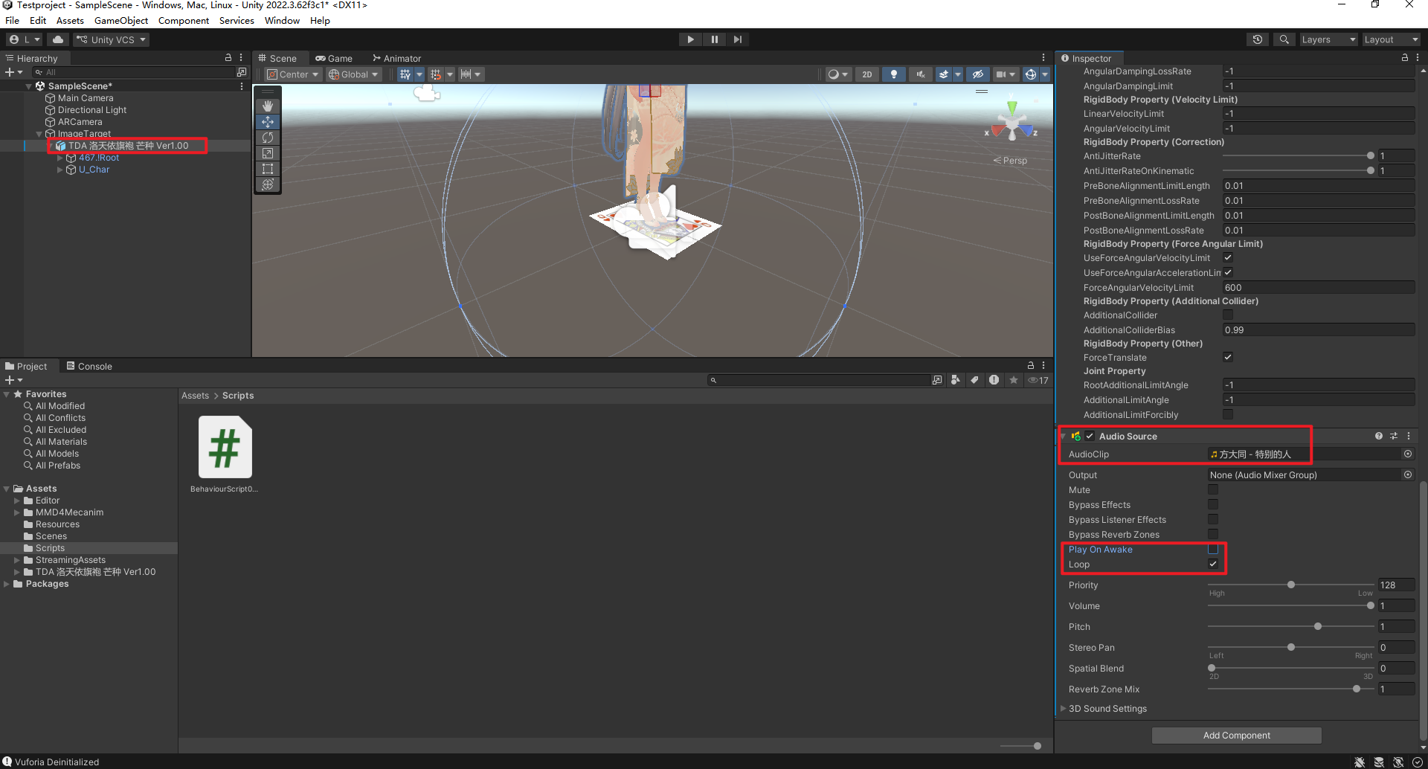Screen dimensions: 1428x769
Task: Start Play mode
Action: [x=690, y=39]
